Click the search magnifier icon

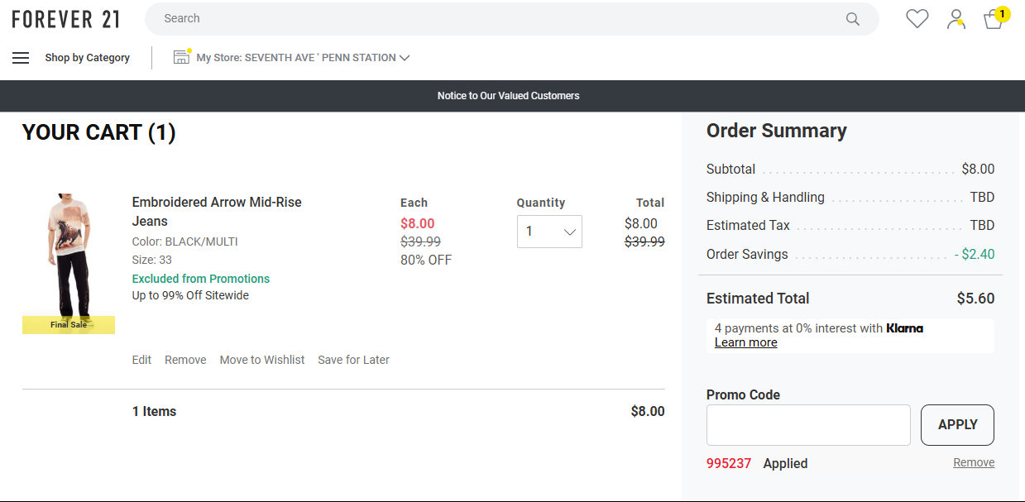tap(852, 19)
